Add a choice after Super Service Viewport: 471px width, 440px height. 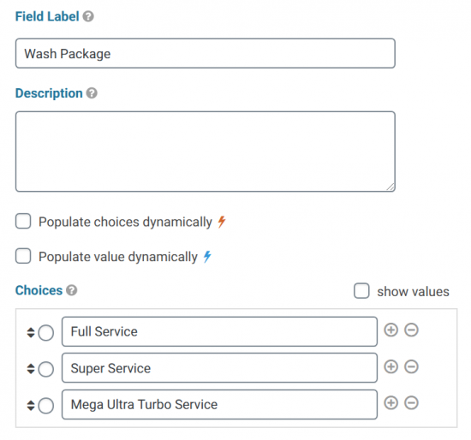[391, 366]
